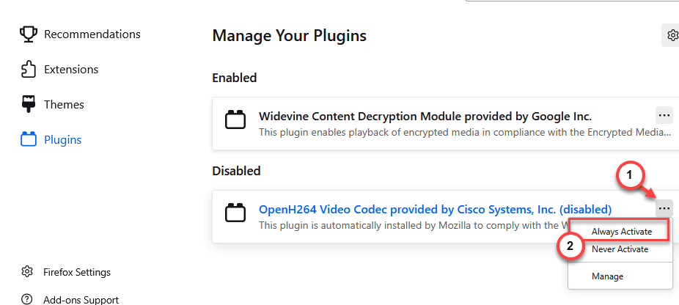Open the OpenH264 plugin more options button
The width and height of the screenshot is (679, 305).
pos(664,209)
